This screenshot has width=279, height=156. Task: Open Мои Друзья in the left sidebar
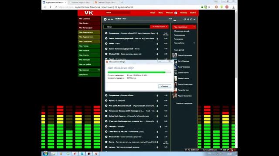pyautogui.click(x=89, y=23)
